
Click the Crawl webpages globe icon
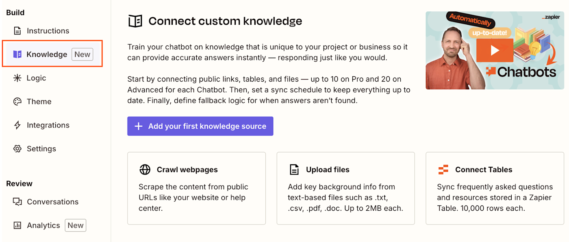click(145, 170)
